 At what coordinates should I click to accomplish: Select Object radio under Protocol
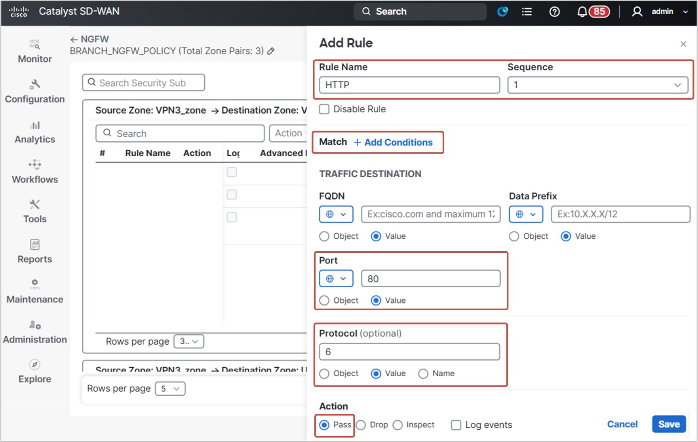[x=324, y=374]
